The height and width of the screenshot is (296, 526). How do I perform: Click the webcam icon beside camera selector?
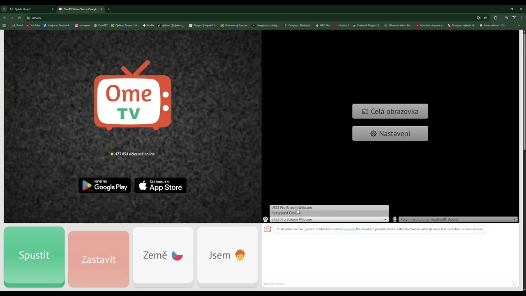[265, 219]
